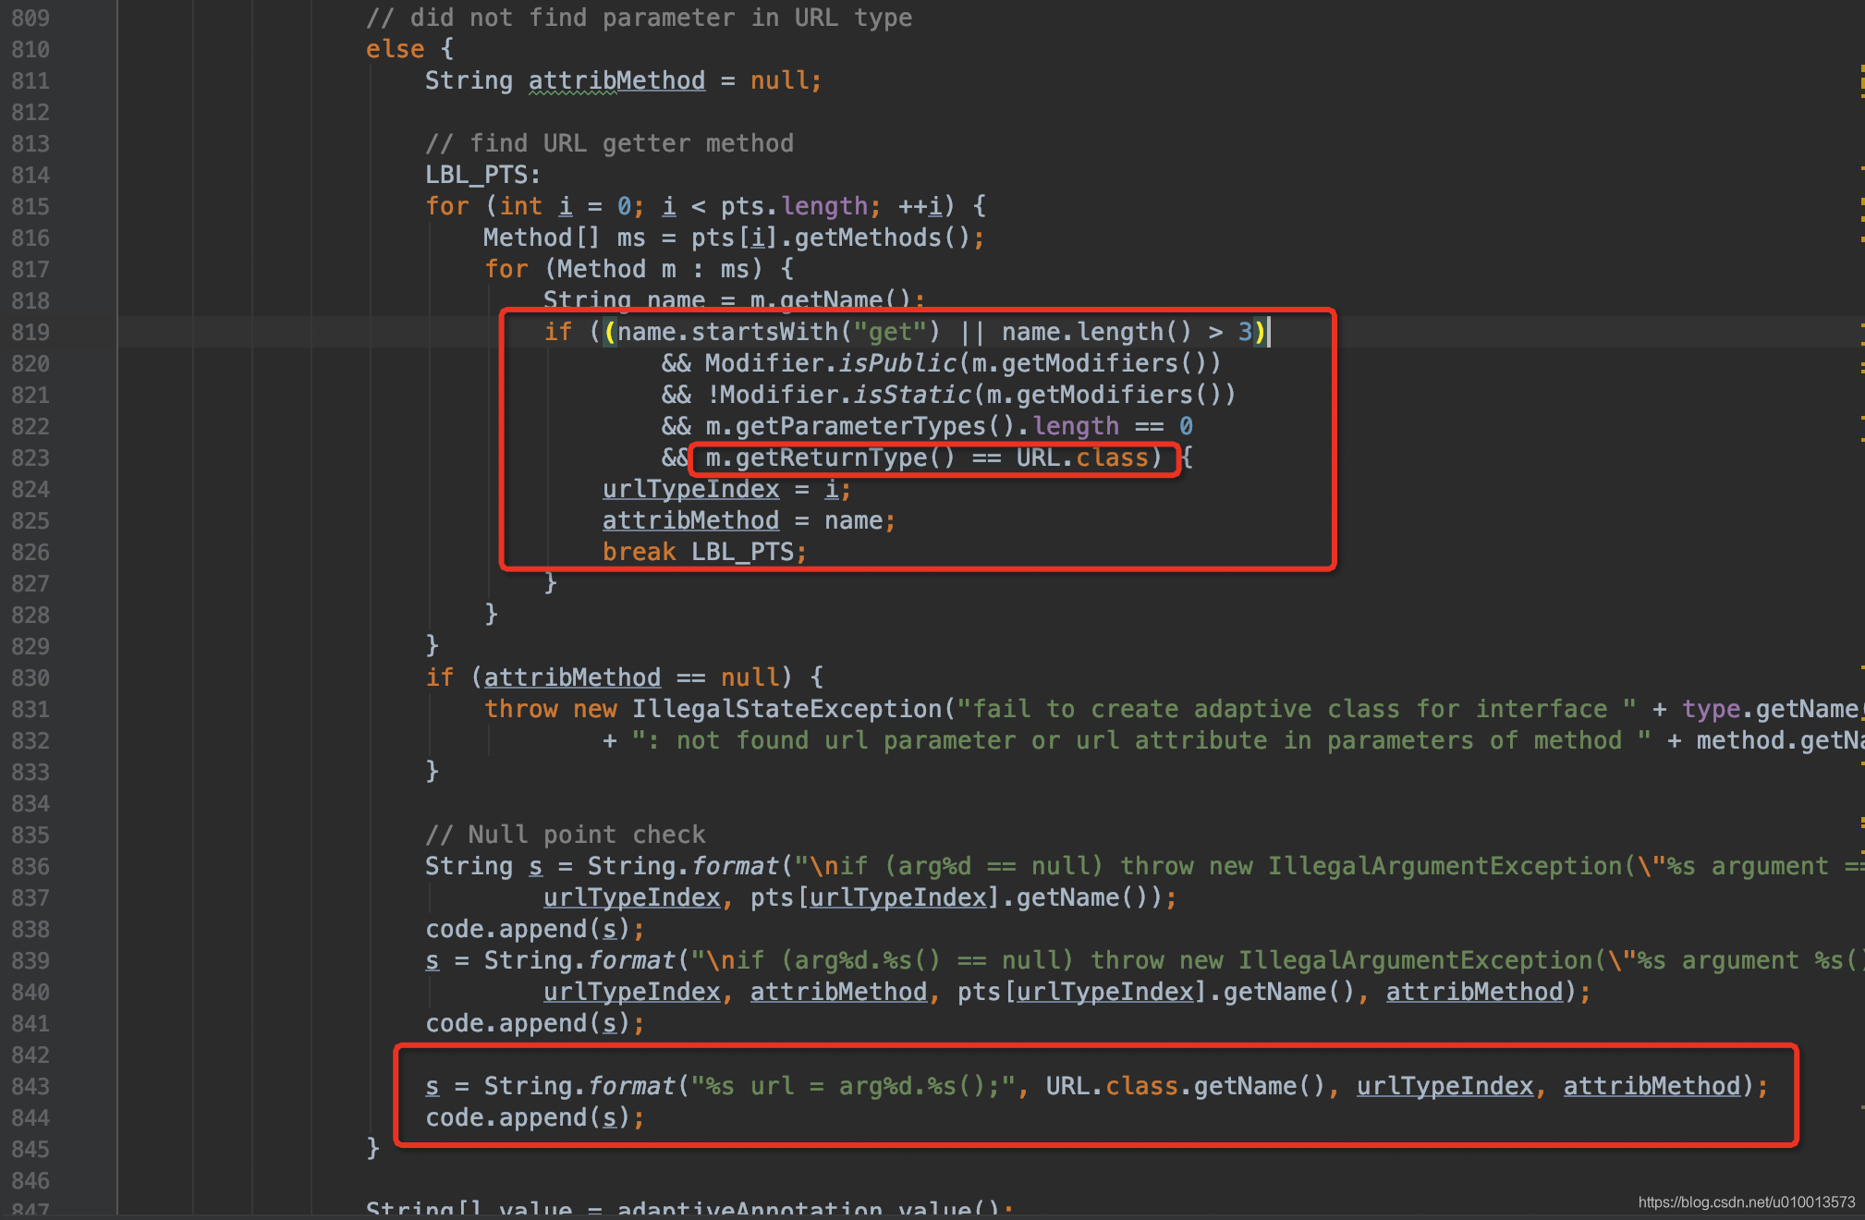
Task: Click the '// Null point check' comment
Action: click(x=565, y=835)
